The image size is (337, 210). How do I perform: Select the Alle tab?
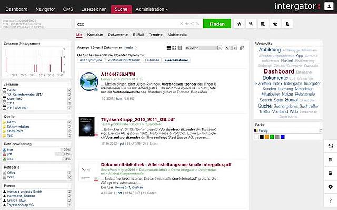coord(79,35)
